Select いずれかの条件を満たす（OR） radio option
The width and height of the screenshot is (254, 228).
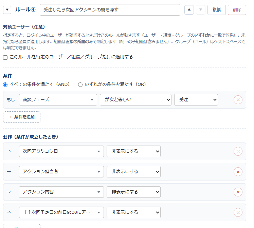(80, 84)
